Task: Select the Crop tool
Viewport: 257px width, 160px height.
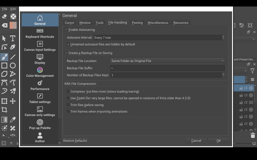Action: tap(4, 109)
